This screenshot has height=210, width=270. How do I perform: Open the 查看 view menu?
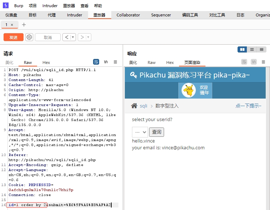coord(85,6)
